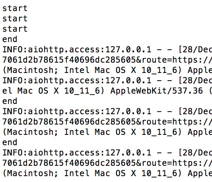212x182 pixels.
Task: Click the second "start" output line
Action: [x=15, y=19]
